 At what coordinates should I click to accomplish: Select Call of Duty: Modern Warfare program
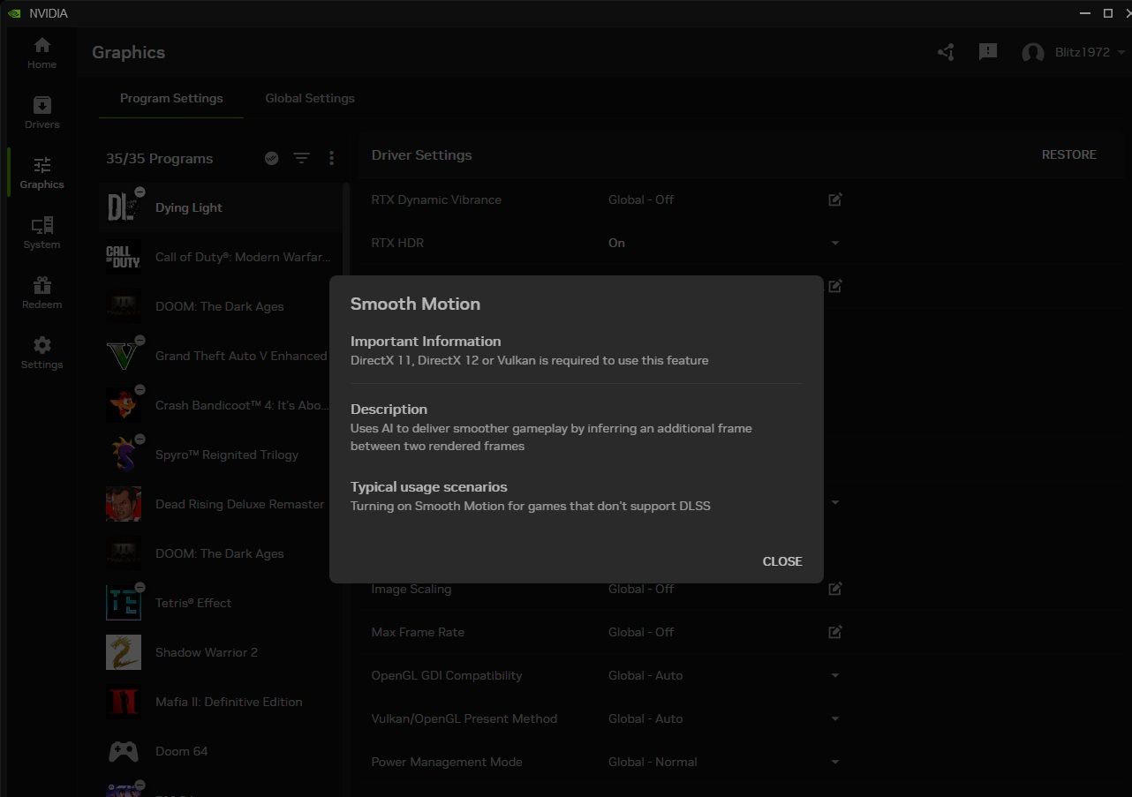coord(220,257)
